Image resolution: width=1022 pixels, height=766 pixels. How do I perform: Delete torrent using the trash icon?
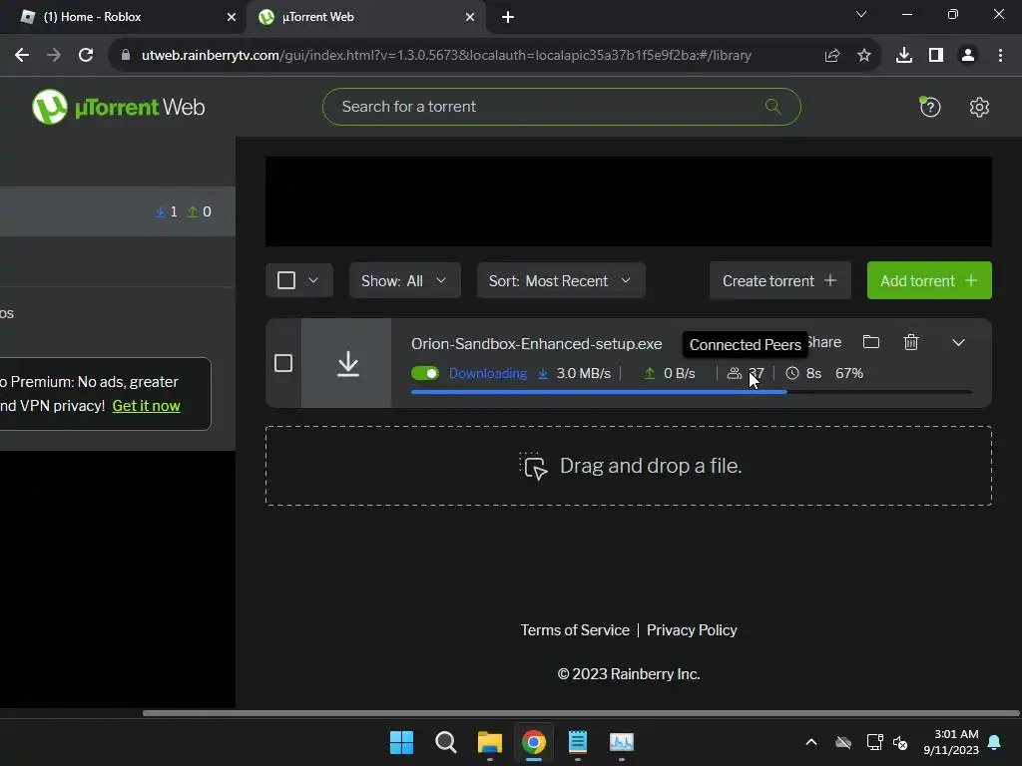[x=911, y=342]
